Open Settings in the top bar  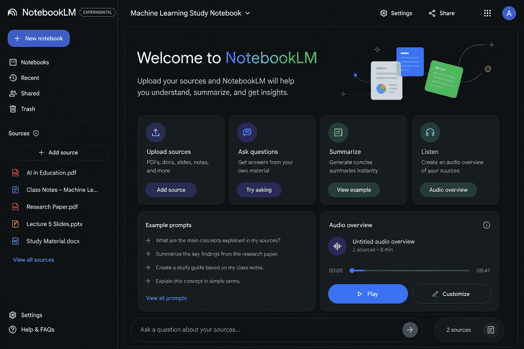click(x=396, y=13)
